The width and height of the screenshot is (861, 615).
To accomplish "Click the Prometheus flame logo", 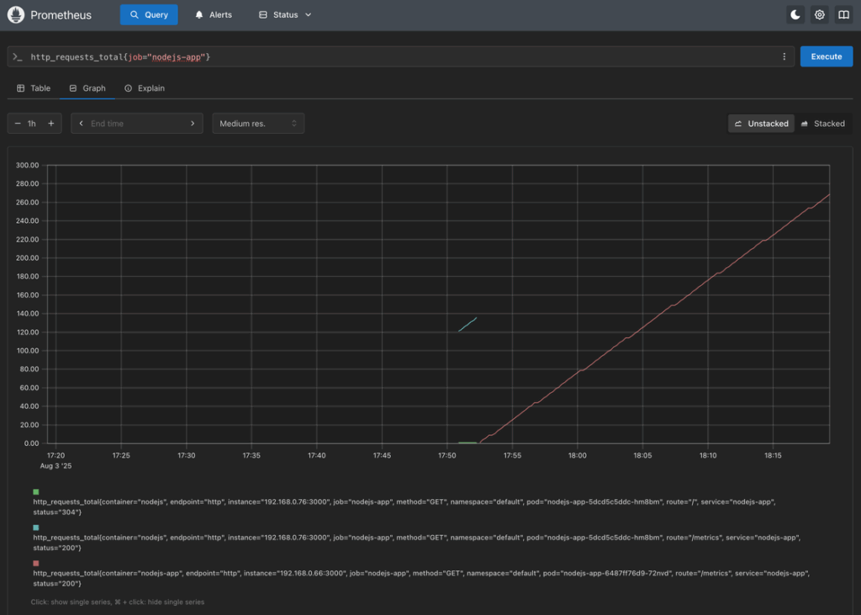I will [16, 15].
